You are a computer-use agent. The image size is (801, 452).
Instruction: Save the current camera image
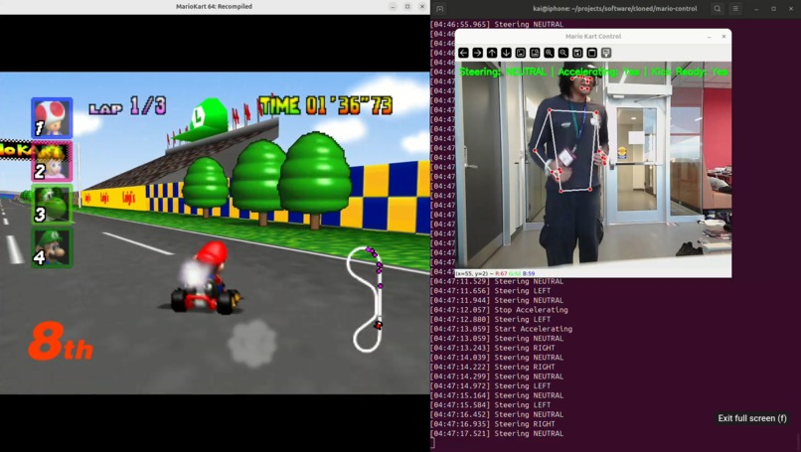point(577,53)
